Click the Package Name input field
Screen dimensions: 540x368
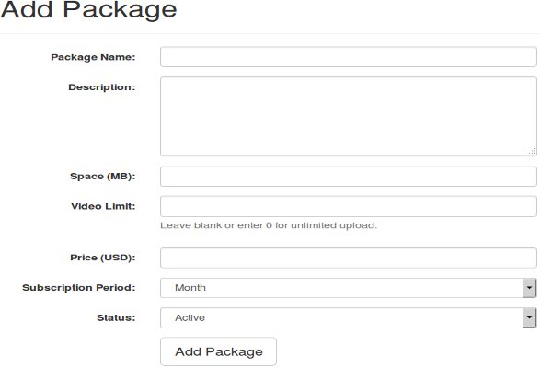pos(348,57)
